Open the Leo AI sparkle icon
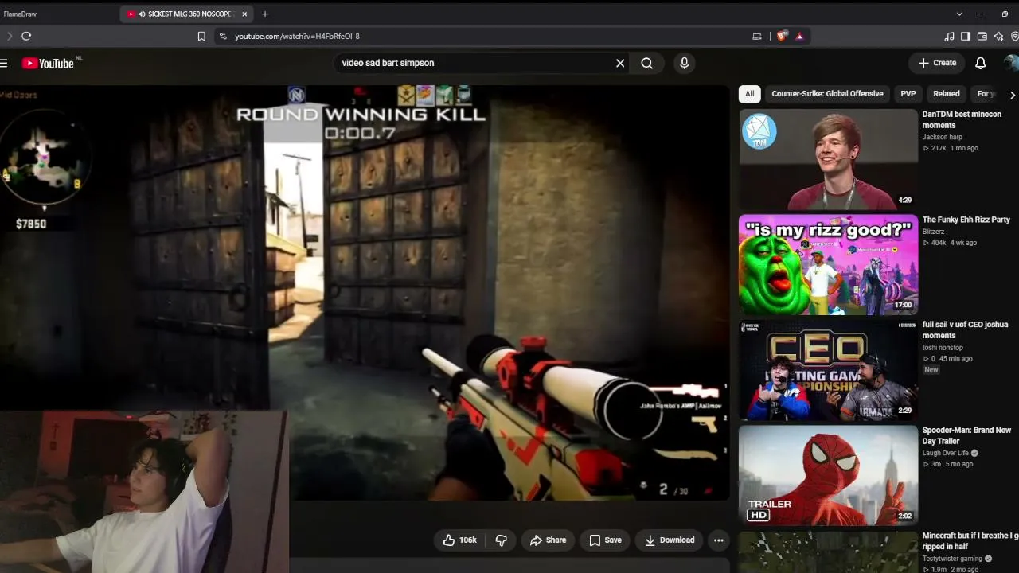The image size is (1019, 573). 999,36
